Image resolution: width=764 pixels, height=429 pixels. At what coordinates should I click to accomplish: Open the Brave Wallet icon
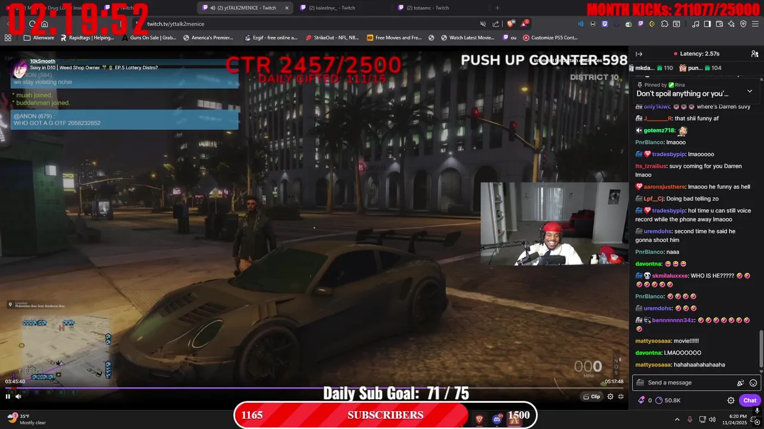pos(719,24)
